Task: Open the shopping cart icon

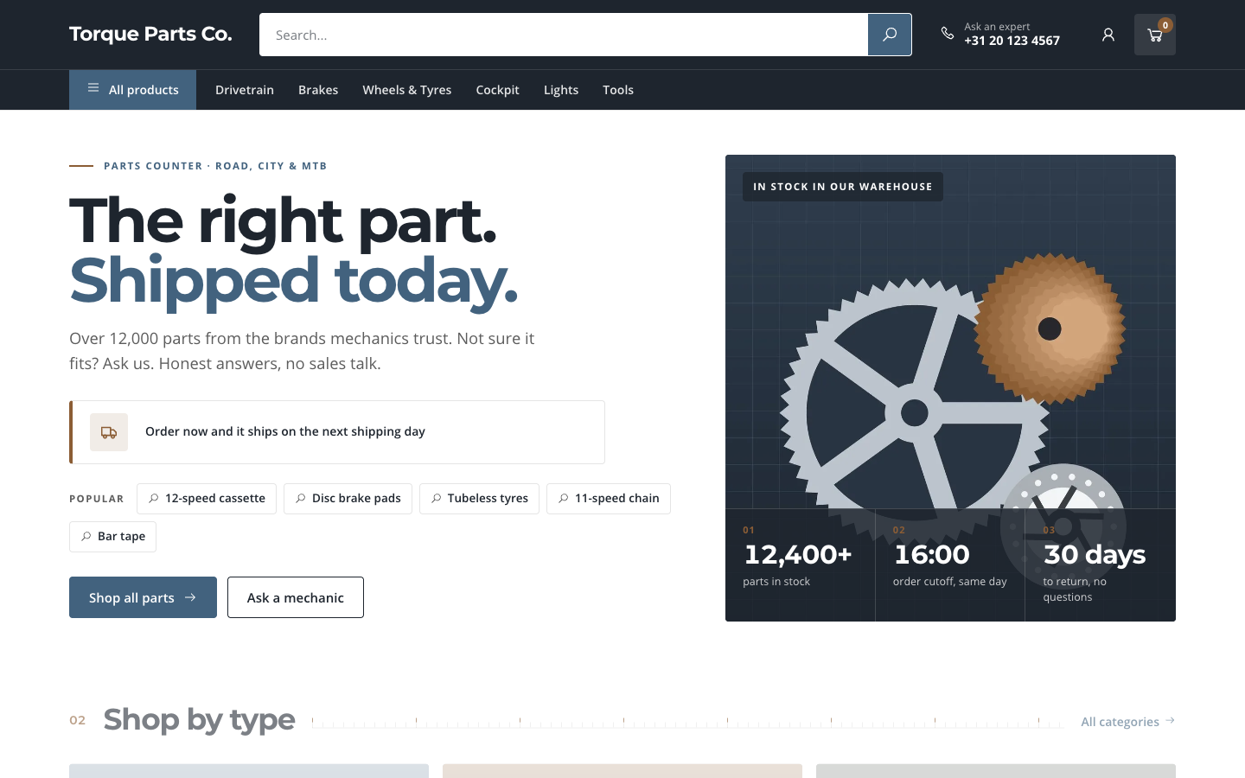Action: pyautogui.click(x=1155, y=35)
